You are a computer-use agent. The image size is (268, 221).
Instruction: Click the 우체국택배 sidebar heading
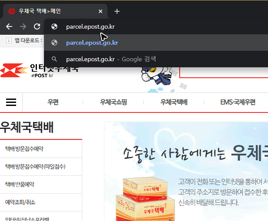pos(27,127)
